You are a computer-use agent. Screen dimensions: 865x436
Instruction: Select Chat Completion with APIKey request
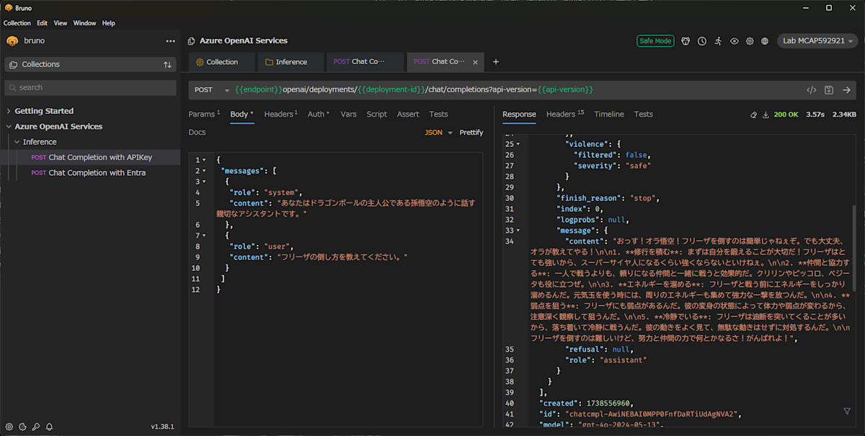(90, 157)
